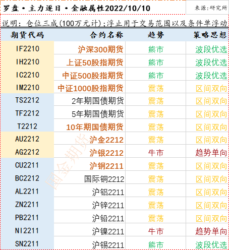Select the 震荡 trend for AU2212

click(x=156, y=140)
